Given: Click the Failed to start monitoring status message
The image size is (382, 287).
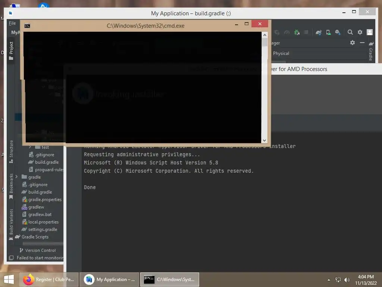Looking at the screenshot, I should pos(40,258).
